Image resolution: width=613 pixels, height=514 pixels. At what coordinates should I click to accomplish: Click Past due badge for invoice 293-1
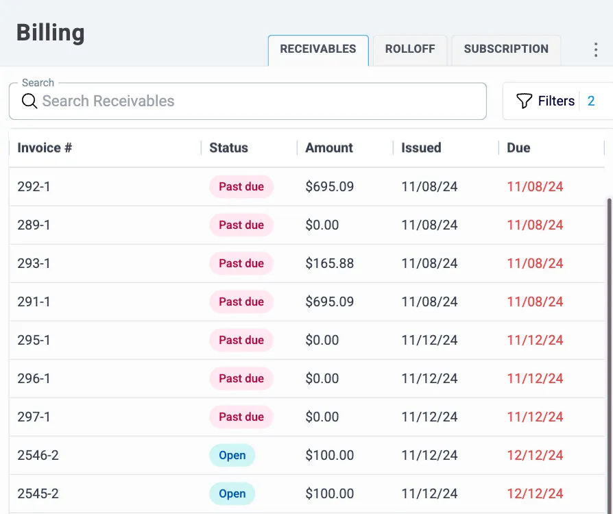(241, 263)
